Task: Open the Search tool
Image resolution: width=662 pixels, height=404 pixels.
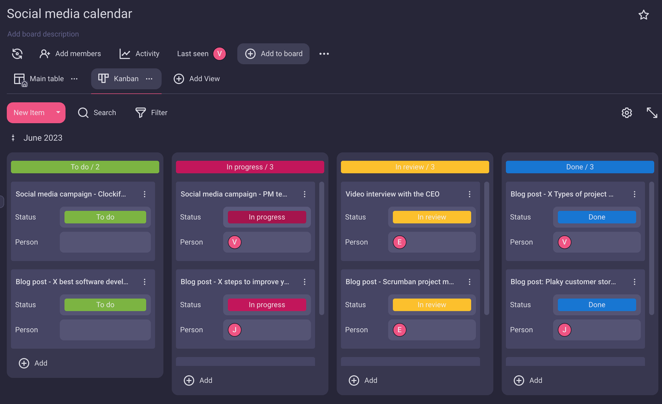Action: click(97, 113)
